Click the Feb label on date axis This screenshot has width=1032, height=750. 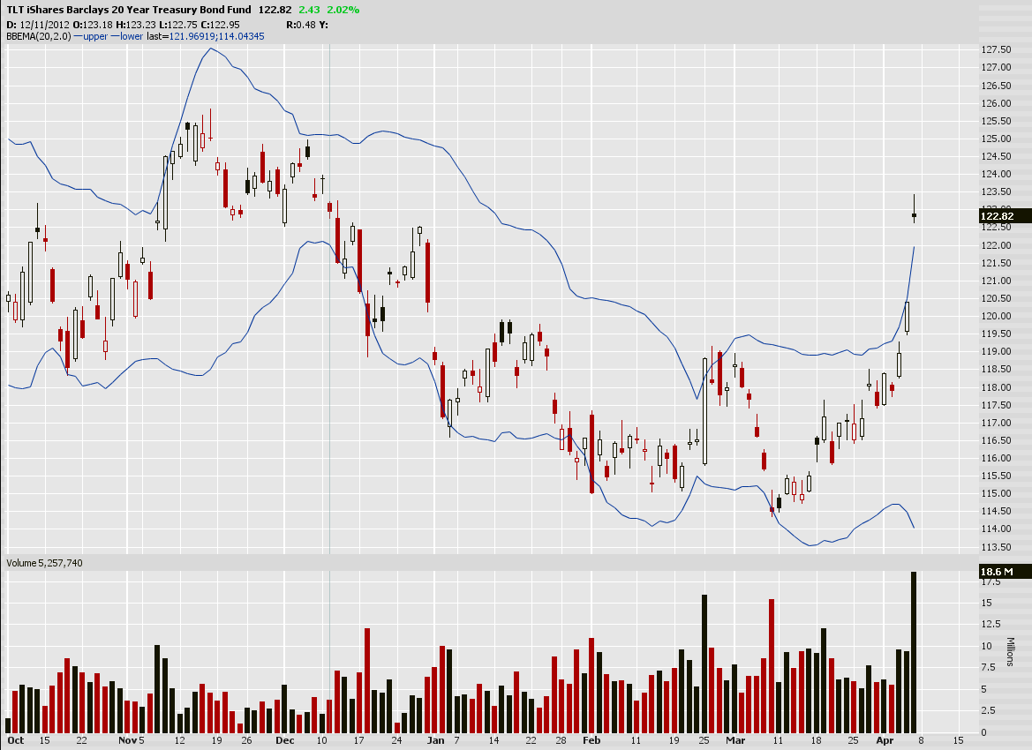click(x=591, y=741)
